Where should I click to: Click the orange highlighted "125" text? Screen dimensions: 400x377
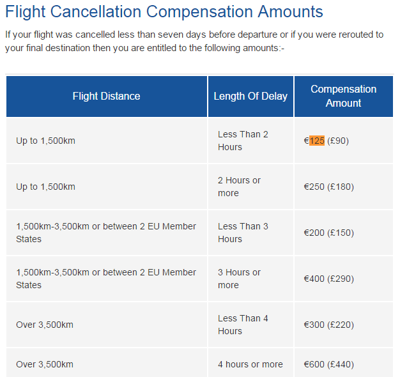[317, 141]
